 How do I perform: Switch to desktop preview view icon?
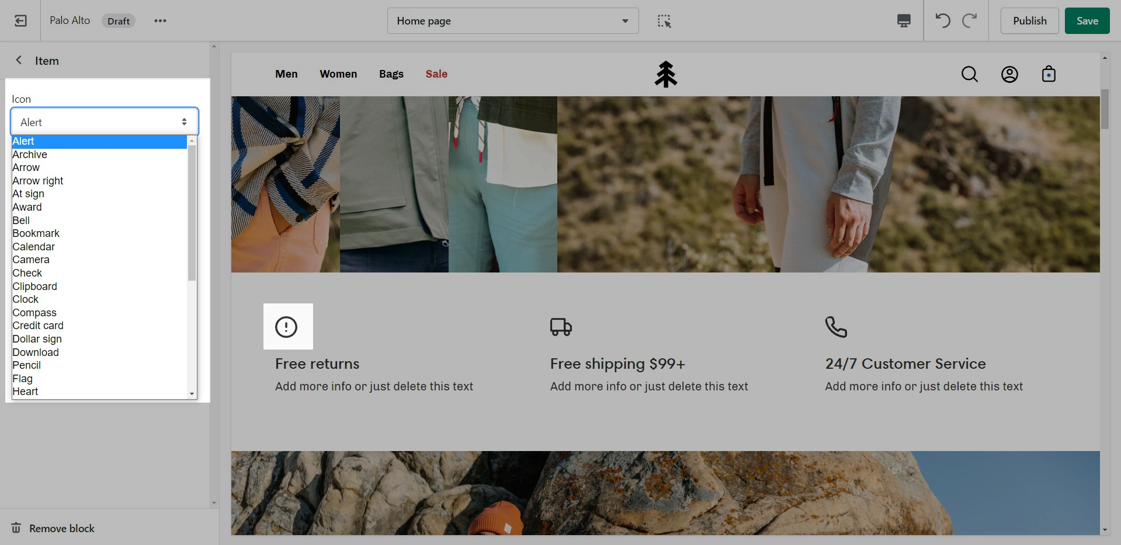pos(903,21)
